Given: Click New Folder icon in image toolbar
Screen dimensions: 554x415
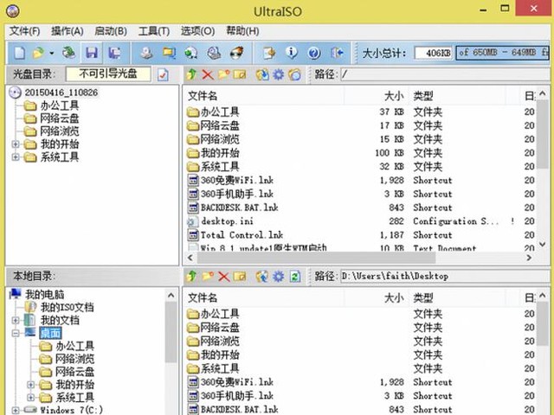Looking at the screenshot, I should click(x=223, y=74).
